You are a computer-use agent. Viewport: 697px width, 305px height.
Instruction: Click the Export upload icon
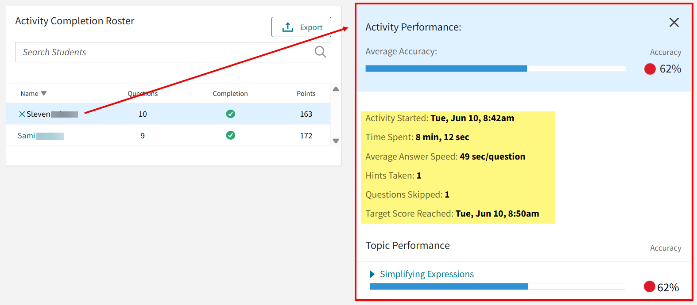[x=287, y=27]
